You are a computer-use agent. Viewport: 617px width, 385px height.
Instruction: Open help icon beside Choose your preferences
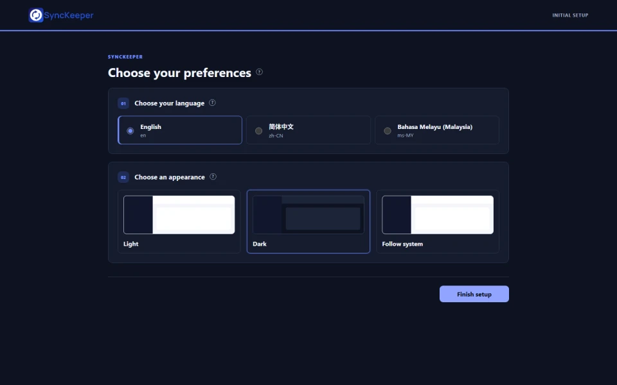[x=259, y=72]
